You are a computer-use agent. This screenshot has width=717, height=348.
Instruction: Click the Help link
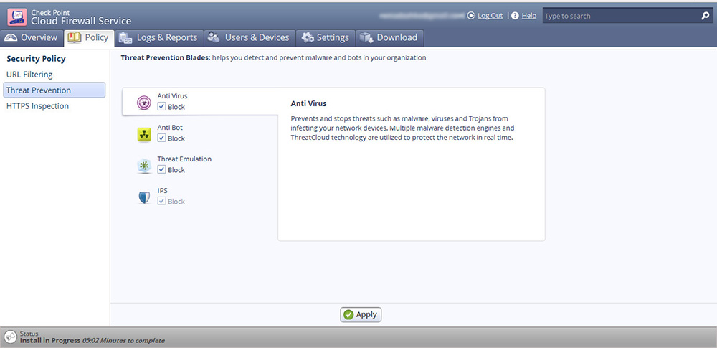[529, 16]
